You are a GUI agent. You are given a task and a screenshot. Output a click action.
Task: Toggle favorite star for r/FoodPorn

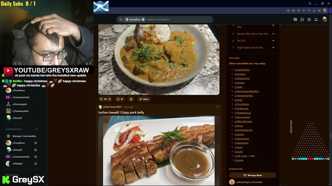pos(36,143)
